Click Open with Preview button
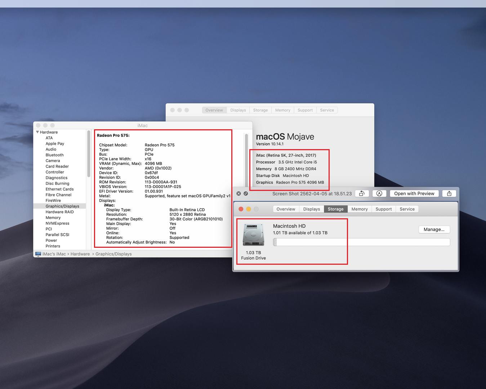The height and width of the screenshot is (389, 486). (x=414, y=194)
